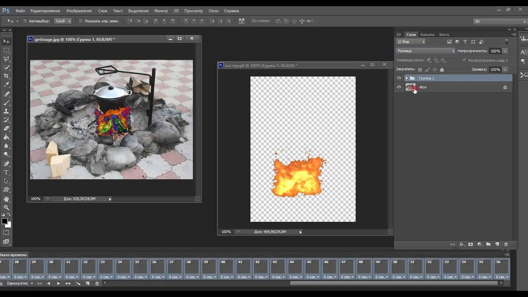528x297 pixels.
Task: Open the Непрозрачность opacity slider arrow
Action: tap(505, 51)
